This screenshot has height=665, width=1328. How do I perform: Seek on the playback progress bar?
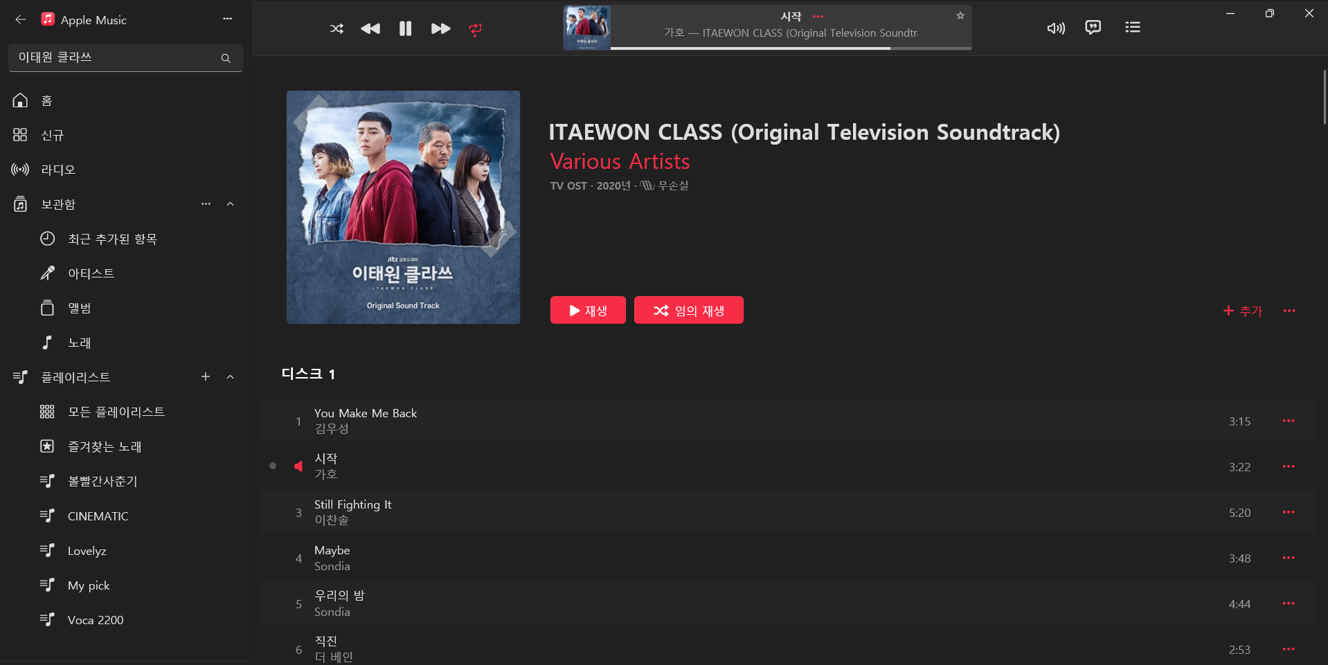(791, 48)
